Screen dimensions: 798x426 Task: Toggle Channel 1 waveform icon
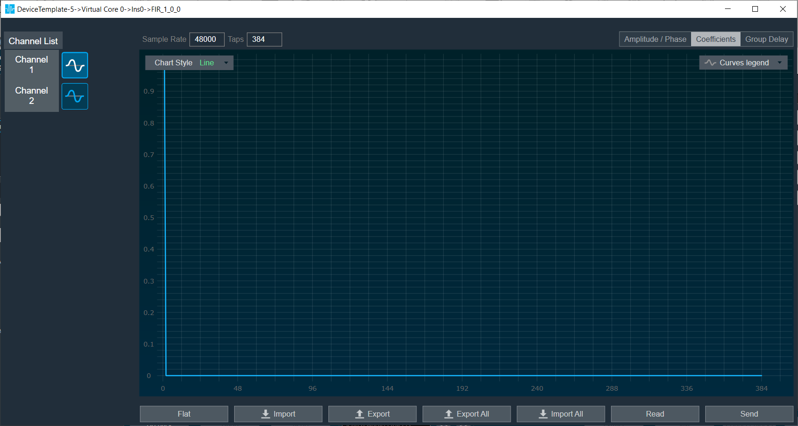point(75,65)
